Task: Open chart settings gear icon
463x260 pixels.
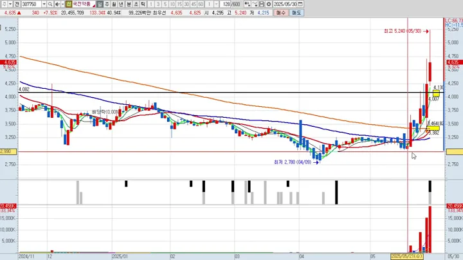Action: pos(269,4)
